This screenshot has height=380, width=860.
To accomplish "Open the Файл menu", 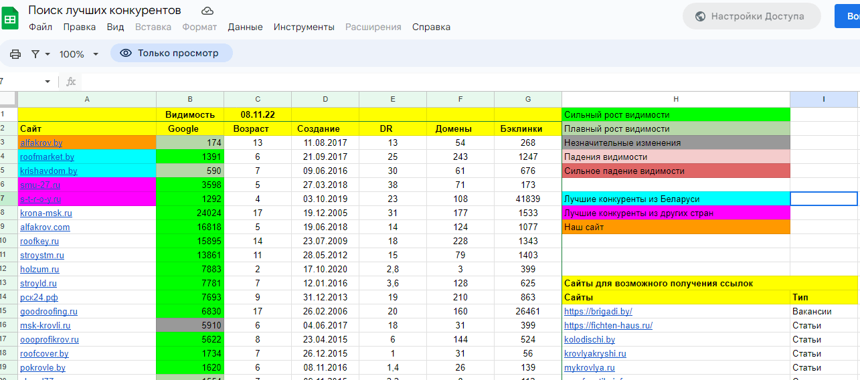I will tap(40, 27).
